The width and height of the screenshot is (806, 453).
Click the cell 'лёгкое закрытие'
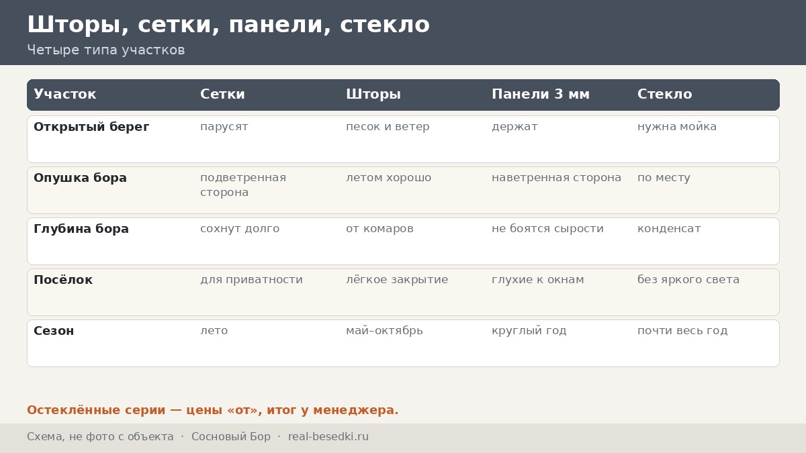click(397, 280)
